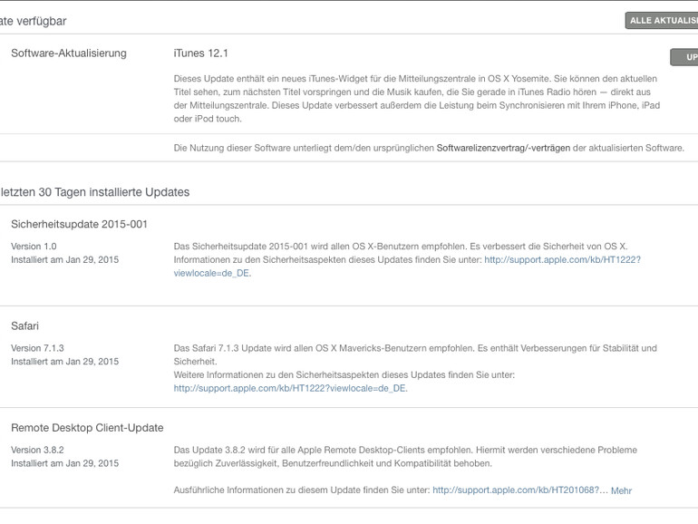The image size is (698, 524).
Task: Click the Version 1.0 text
Action: pyautogui.click(x=34, y=247)
